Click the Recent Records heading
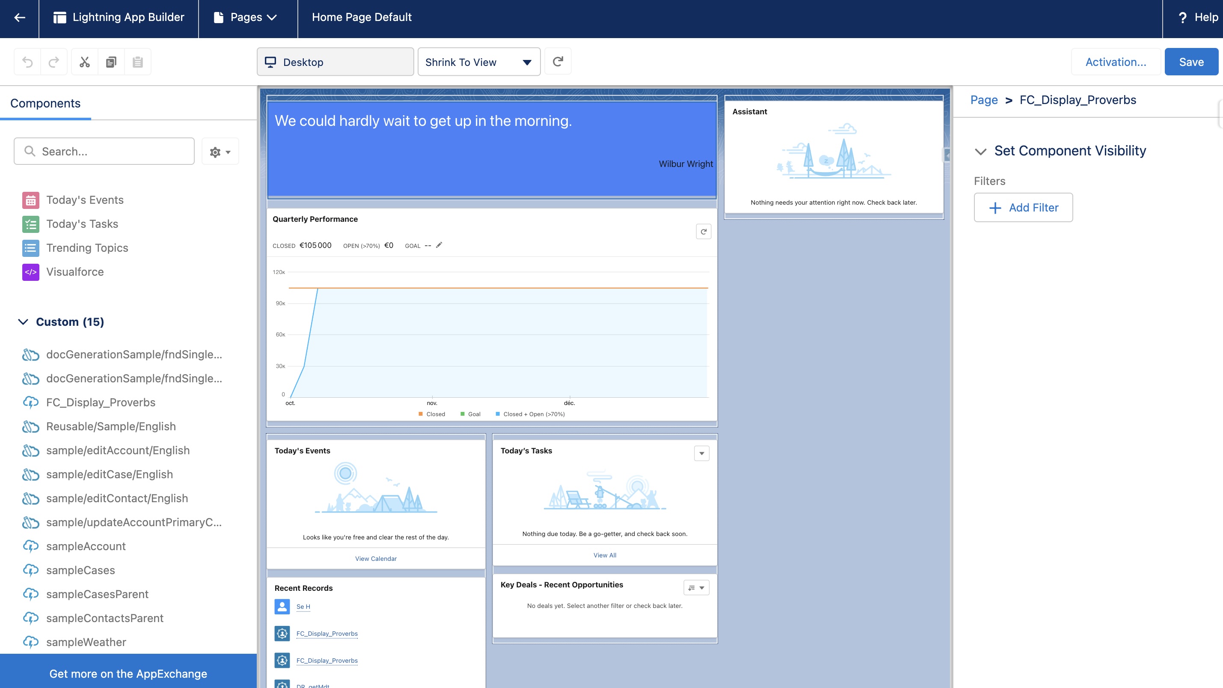This screenshot has width=1223, height=688. [303, 588]
